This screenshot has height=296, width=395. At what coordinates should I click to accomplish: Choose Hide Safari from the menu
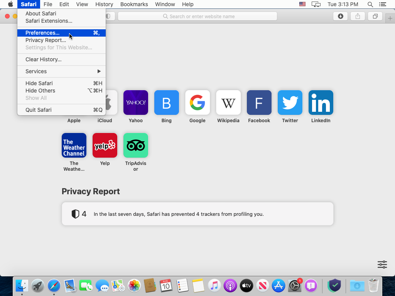pyautogui.click(x=61, y=83)
